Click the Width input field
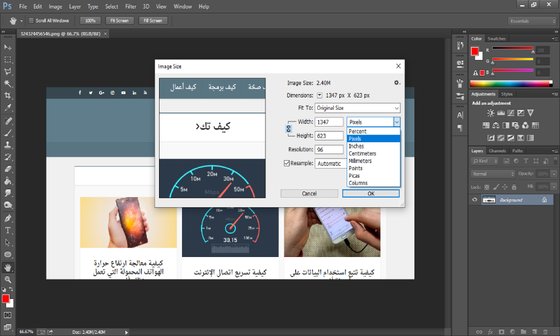The image size is (560, 336). [329, 122]
